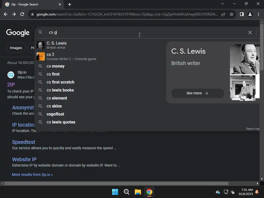Screen dimensions: 264x198
Task: Reload the current page
Action: pyautogui.click(x=22, y=14)
